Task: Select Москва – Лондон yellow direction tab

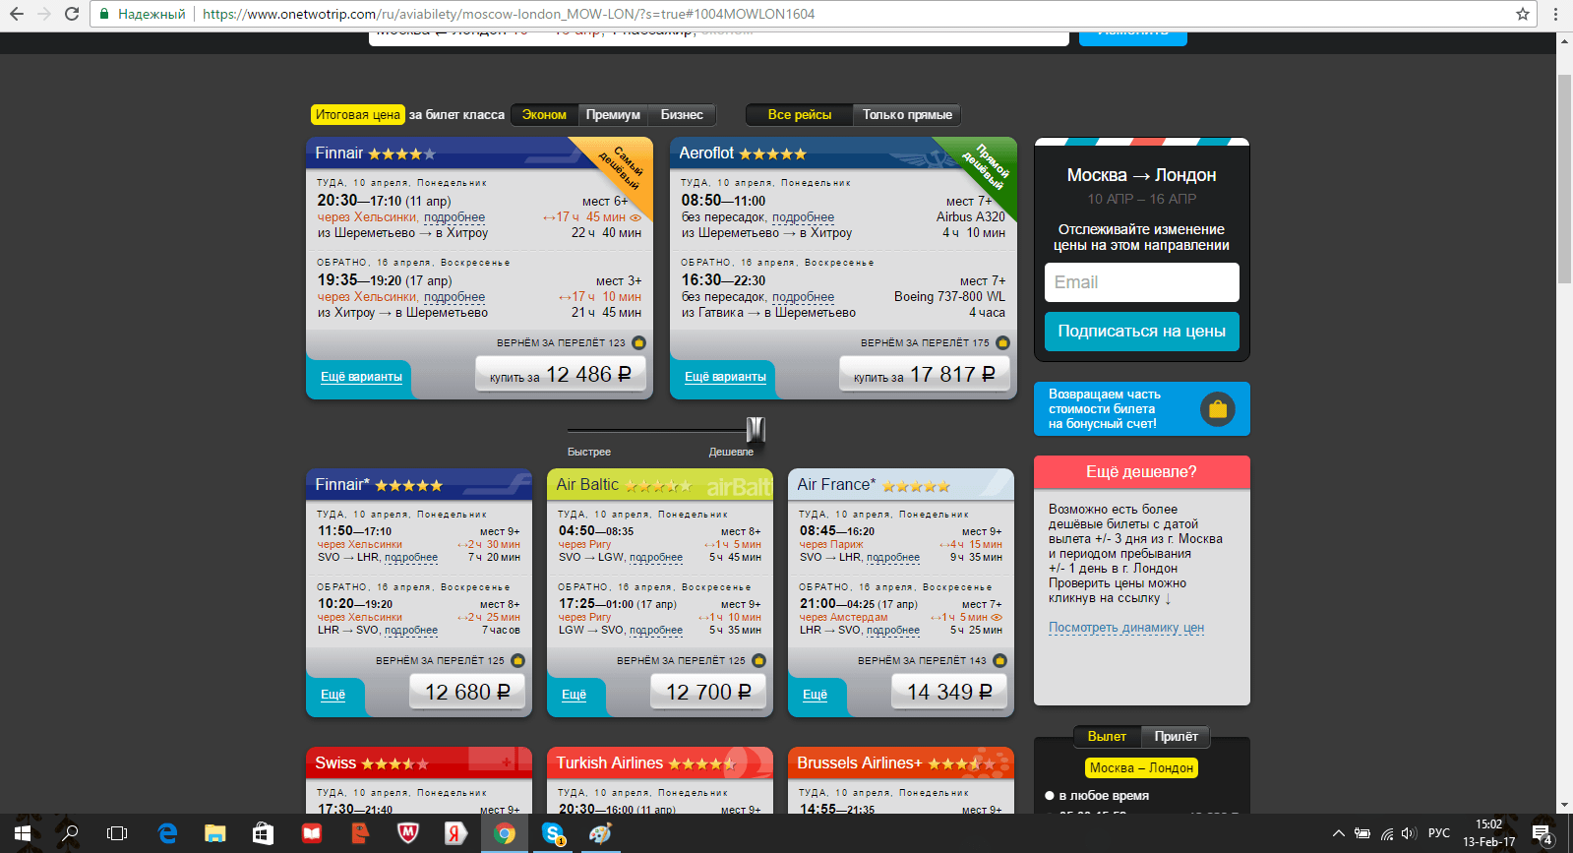Action: (x=1141, y=767)
